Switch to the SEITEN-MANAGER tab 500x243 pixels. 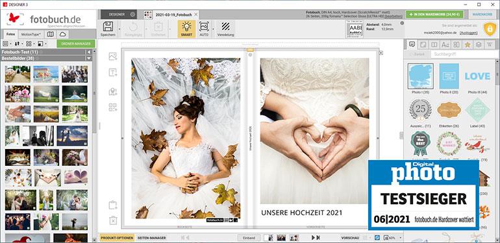(x=151, y=238)
